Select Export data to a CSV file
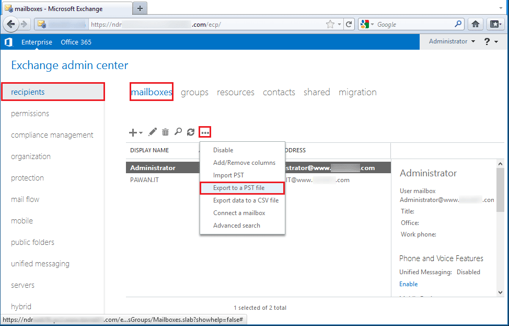This screenshot has height=326, width=509. [242, 200]
